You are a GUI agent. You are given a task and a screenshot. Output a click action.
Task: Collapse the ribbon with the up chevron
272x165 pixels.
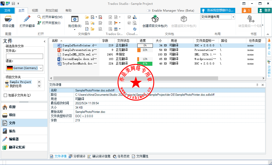[x=268, y=34]
